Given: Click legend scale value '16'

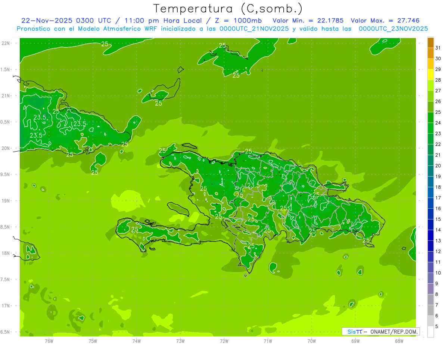Looking at the screenshot, I should pyautogui.click(x=438, y=209).
